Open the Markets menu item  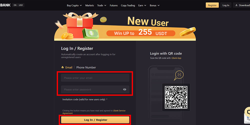coord(89,5)
